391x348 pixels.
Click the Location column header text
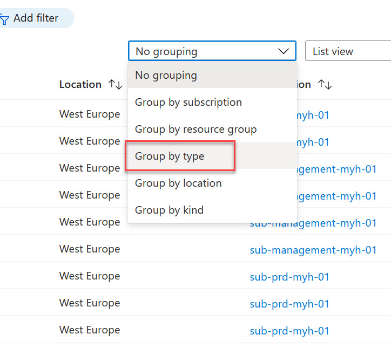click(x=80, y=85)
